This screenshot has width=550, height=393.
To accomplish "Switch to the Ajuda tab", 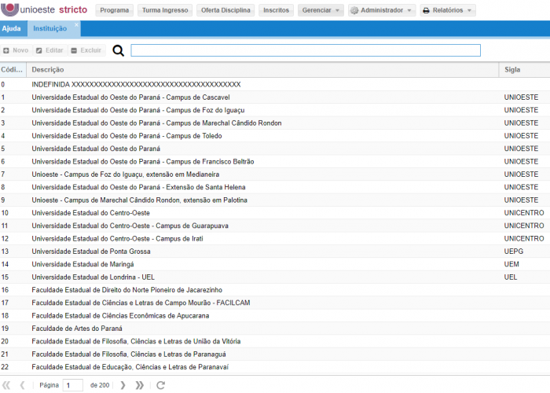I will (12, 28).
